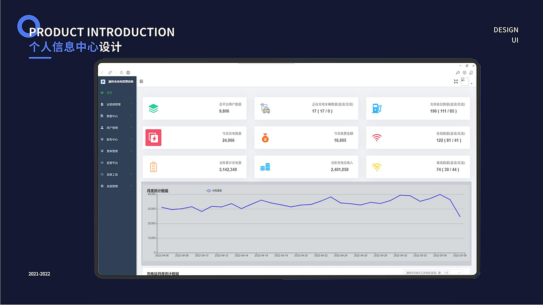Expand the 运营商管理 chevron

tap(131, 104)
